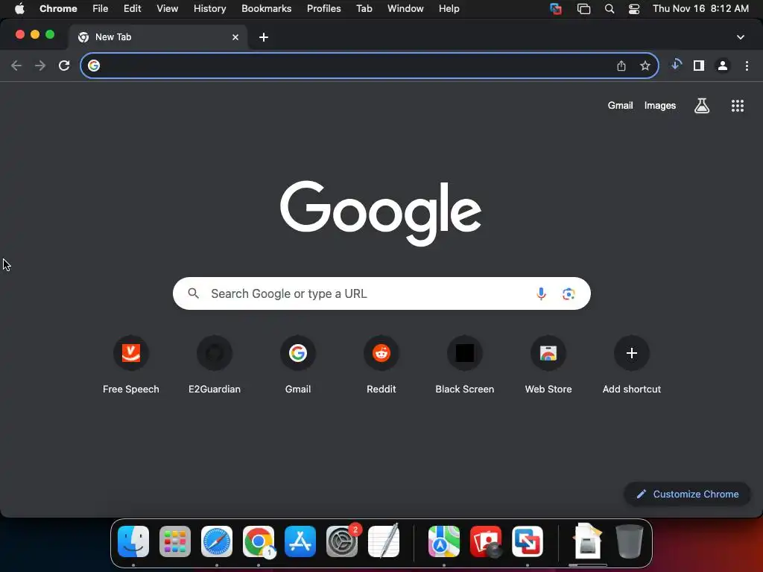
Task: Open Search Labs flask icon
Action: (x=702, y=106)
